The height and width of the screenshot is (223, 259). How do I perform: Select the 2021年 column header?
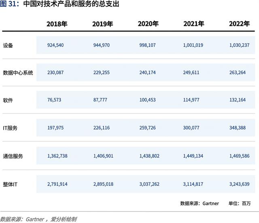pos(194,24)
